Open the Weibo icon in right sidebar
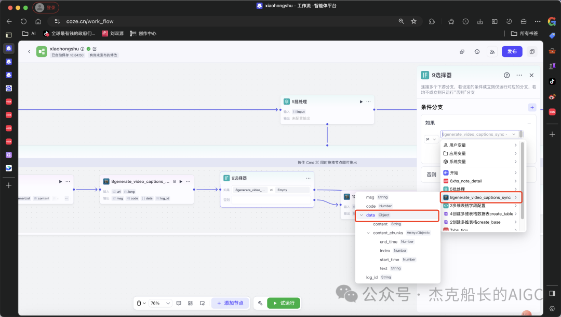The height and width of the screenshot is (317, 561). [x=552, y=97]
